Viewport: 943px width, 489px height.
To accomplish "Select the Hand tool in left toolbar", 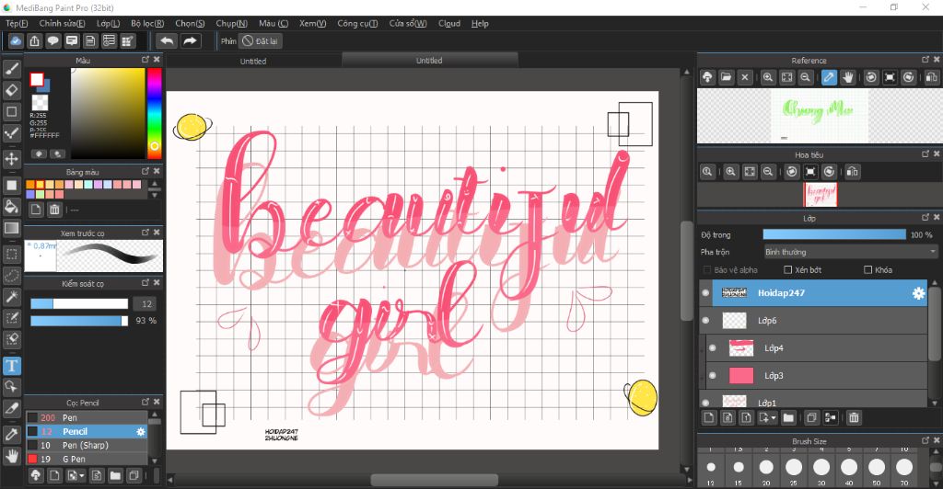I will coord(11,456).
